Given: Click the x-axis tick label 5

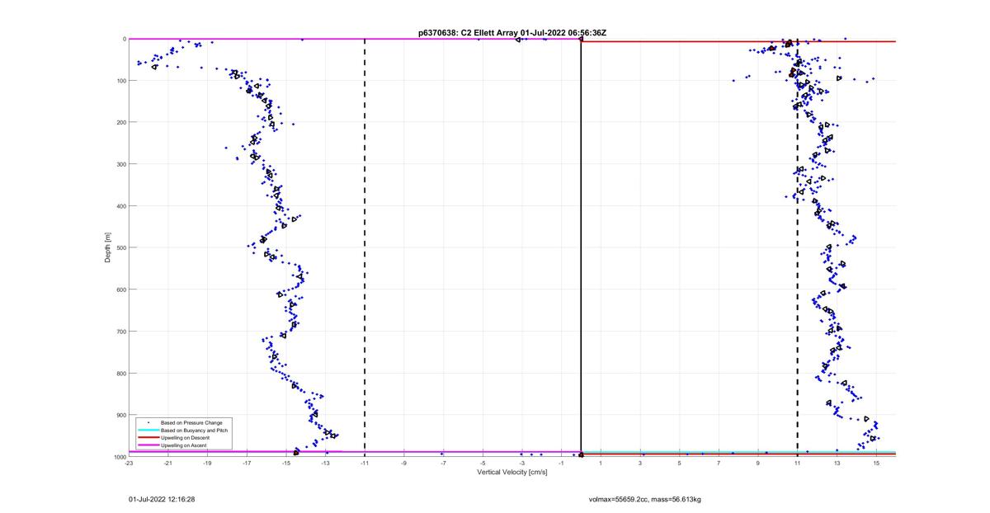Looking at the screenshot, I should pyautogui.click(x=680, y=463).
